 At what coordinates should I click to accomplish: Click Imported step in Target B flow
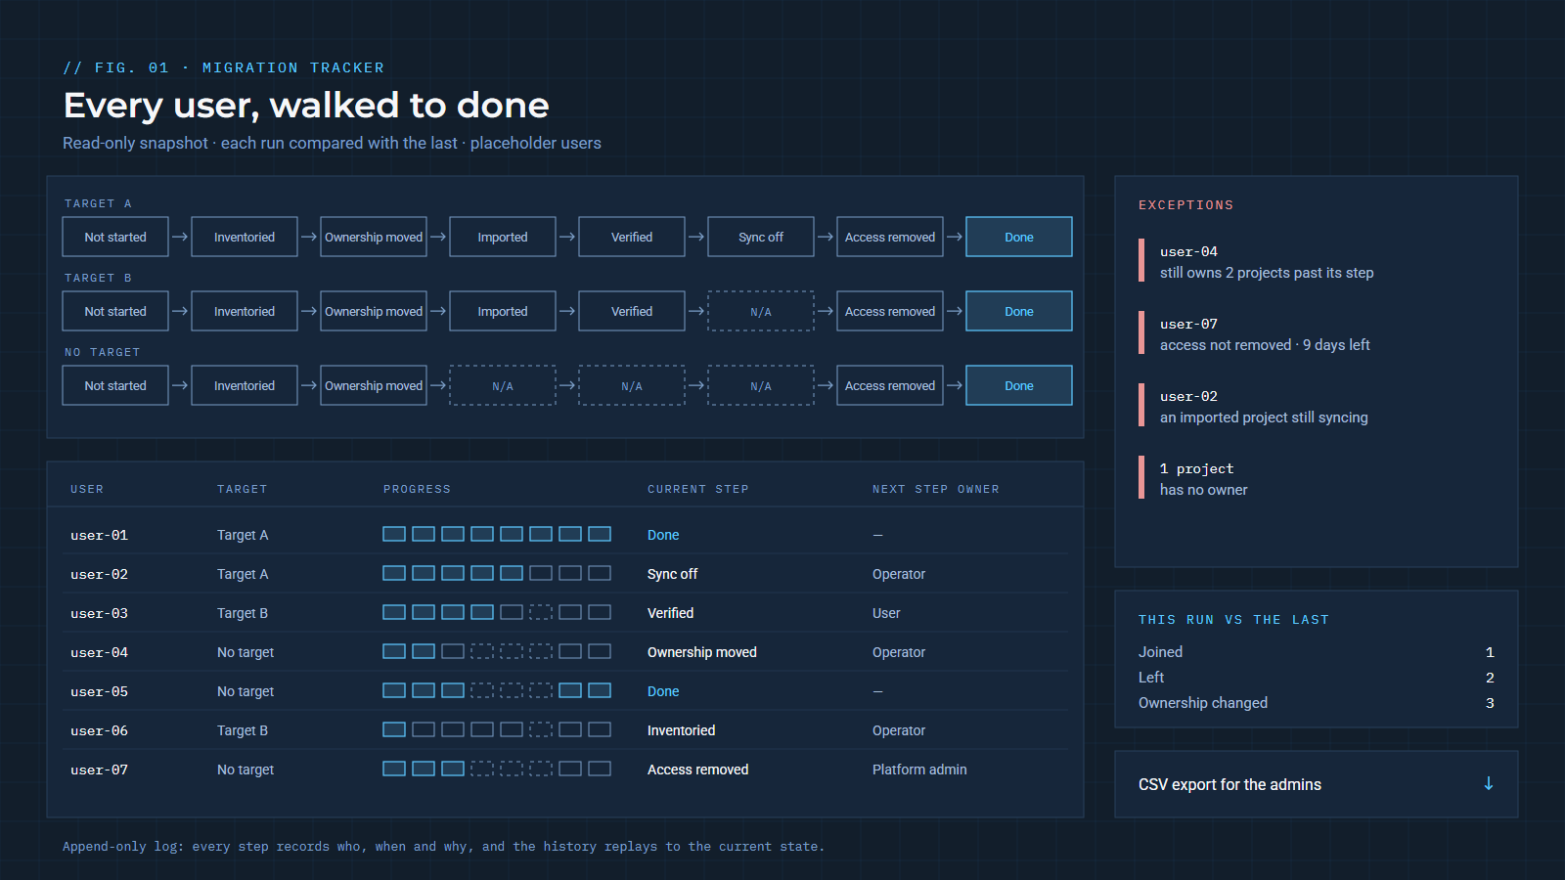[x=503, y=311]
